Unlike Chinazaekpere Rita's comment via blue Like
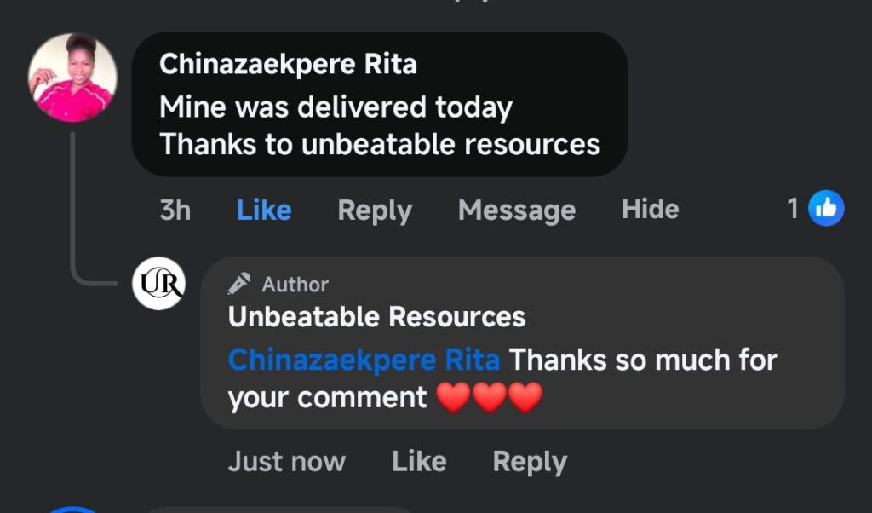This screenshot has height=513, width=872. click(264, 210)
